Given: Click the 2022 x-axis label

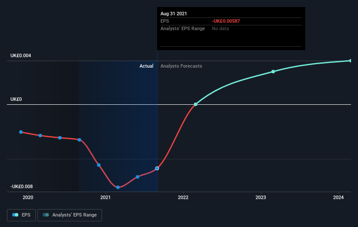Looking at the screenshot, I should click(183, 197).
